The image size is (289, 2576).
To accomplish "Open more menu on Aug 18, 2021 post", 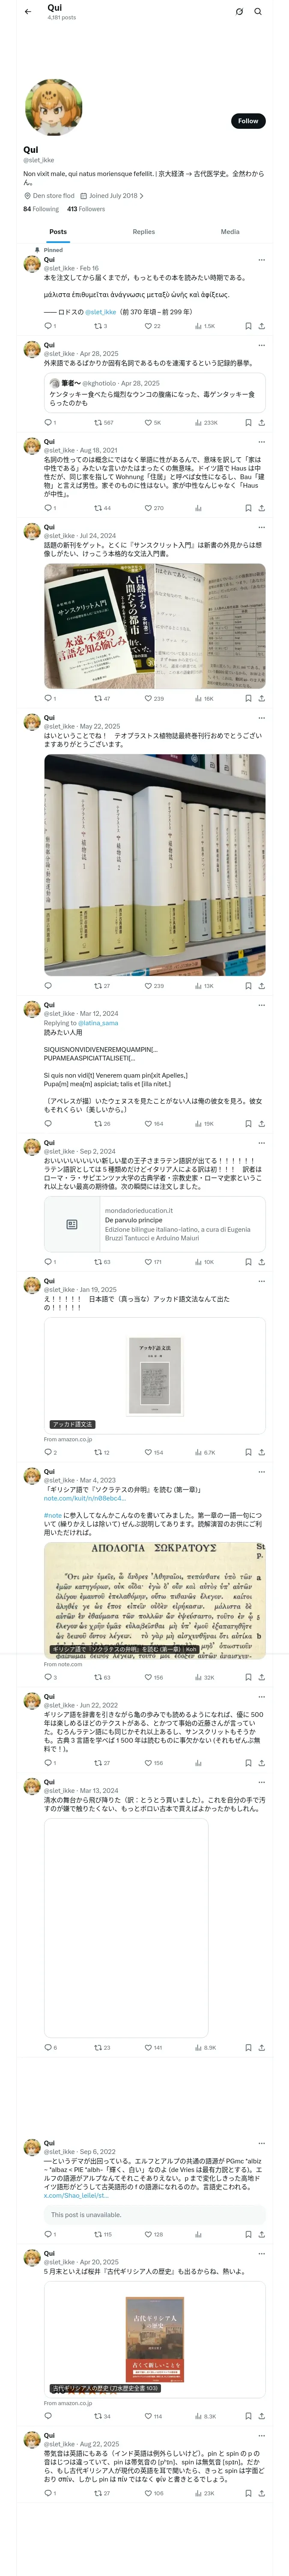I will pyautogui.click(x=262, y=441).
